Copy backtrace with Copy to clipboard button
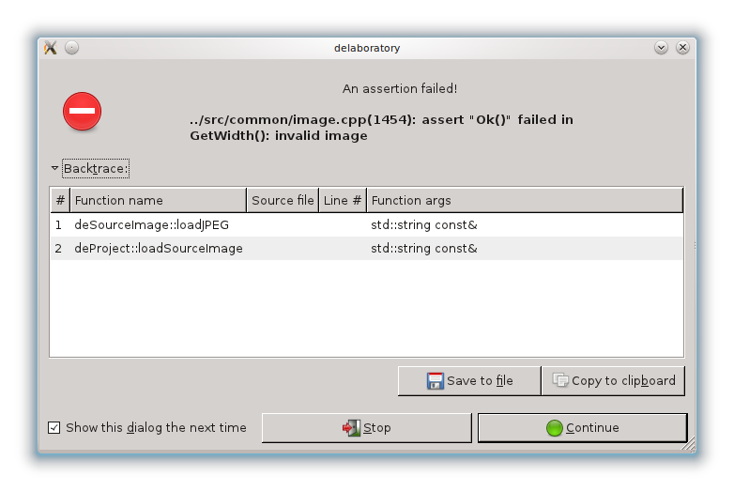 point(613,381)
